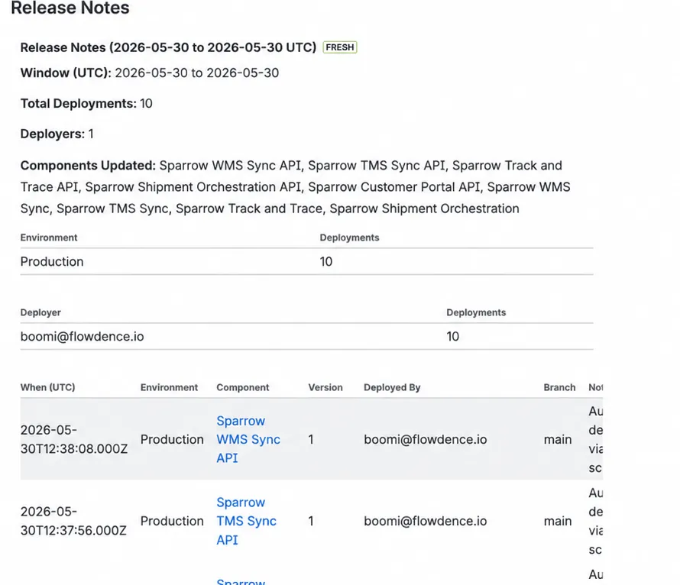680x585 pixels.
Task: Click the Deployments header in environment summary
Action: [349, 238]
